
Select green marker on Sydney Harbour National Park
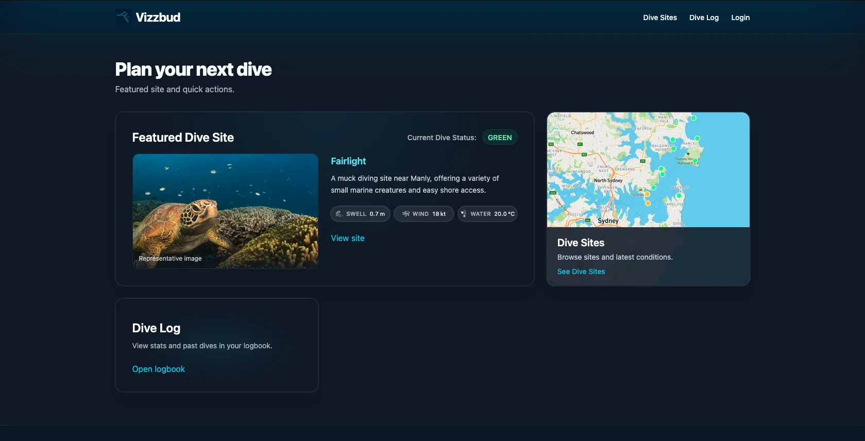(695, 160)
